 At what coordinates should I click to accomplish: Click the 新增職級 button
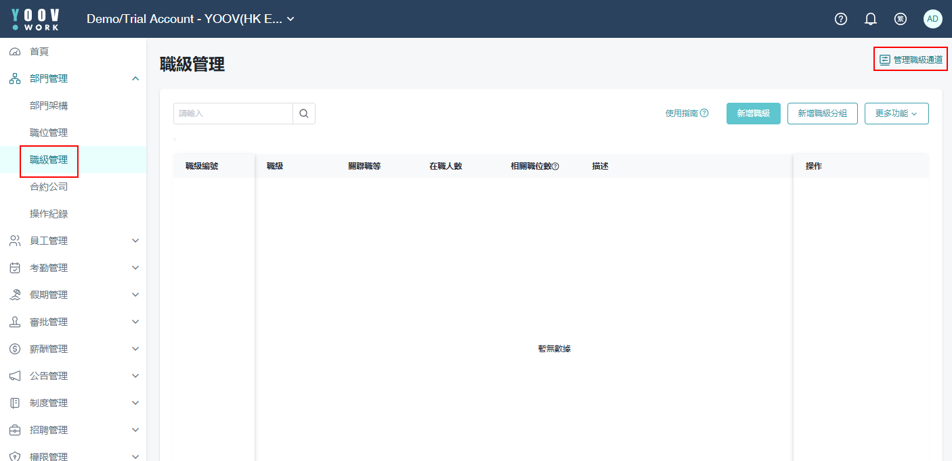[x=753, y=114]
